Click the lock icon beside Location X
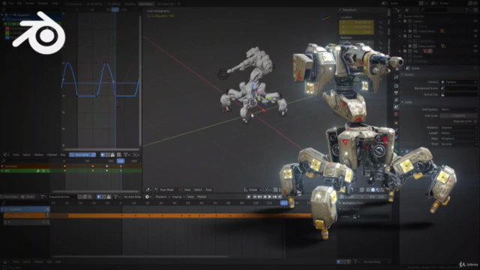The height and width of the screenshot is (270, 480). click(381, 22)
